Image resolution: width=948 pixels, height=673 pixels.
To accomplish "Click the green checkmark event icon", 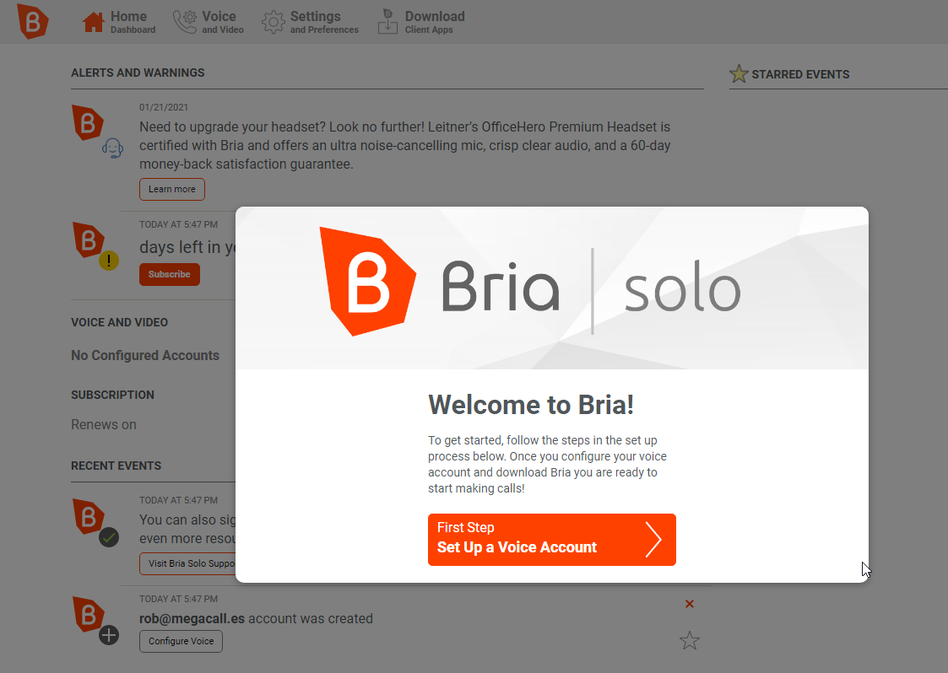I will click(x=109, y=537).
